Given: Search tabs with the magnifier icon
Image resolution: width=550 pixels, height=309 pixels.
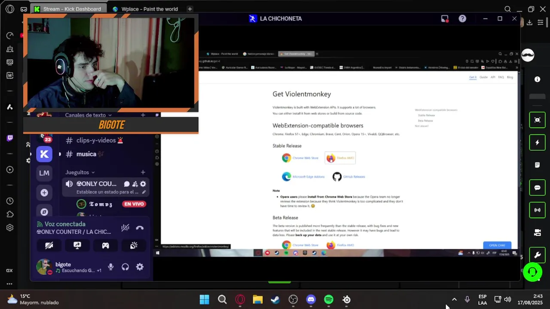Looking at the screenshot, I should 507,9.
